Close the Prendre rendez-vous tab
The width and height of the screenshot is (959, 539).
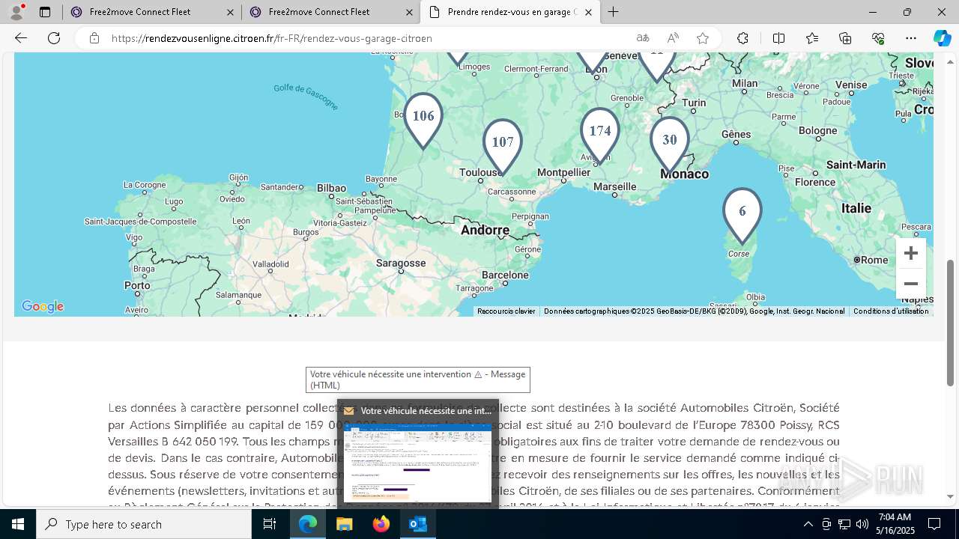click(588, 12)
